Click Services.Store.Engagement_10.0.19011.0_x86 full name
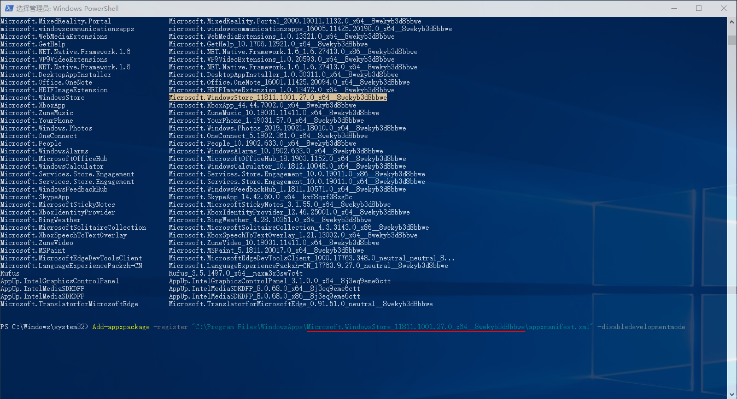 297,174
